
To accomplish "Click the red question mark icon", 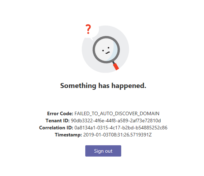I will 88,29.
